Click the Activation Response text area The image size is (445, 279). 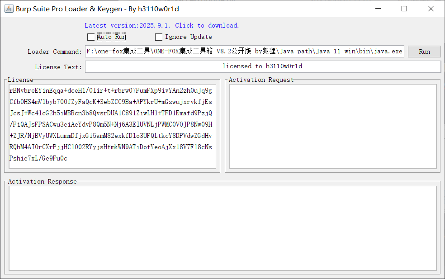coord(222,228)
